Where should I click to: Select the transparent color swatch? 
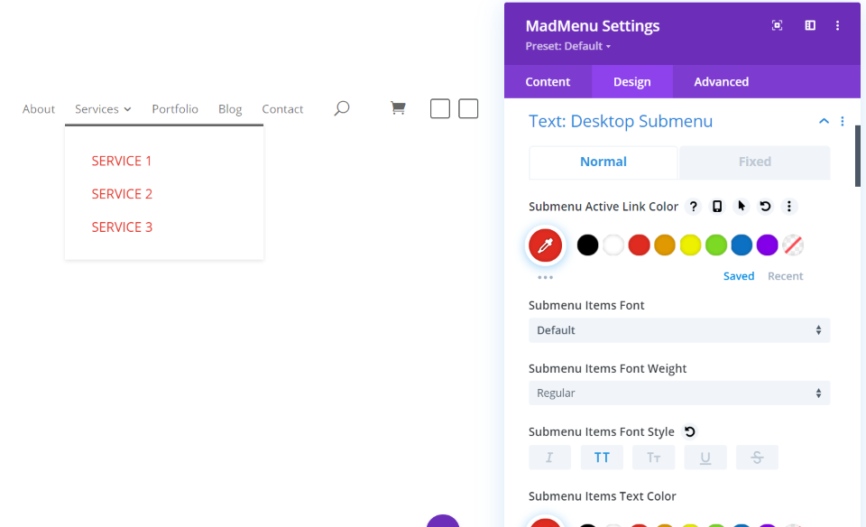click(x=793, y=245)
